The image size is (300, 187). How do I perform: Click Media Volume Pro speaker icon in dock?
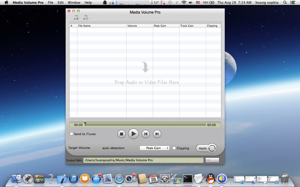point(222,179)
